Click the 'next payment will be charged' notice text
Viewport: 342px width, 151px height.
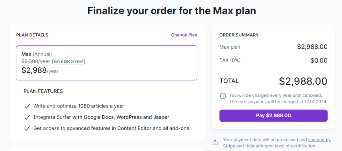(279, 101)
